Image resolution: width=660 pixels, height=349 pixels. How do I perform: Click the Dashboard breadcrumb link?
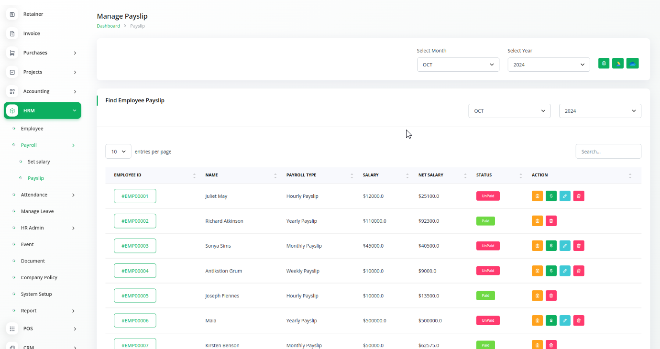(109, 26)
